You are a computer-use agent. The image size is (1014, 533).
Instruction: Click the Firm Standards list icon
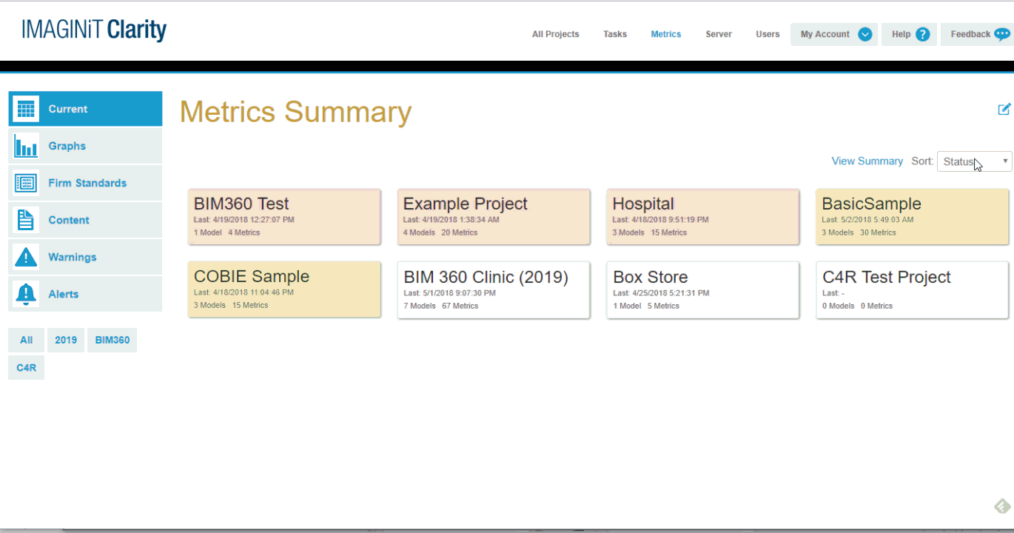click(x=26, y=183)
